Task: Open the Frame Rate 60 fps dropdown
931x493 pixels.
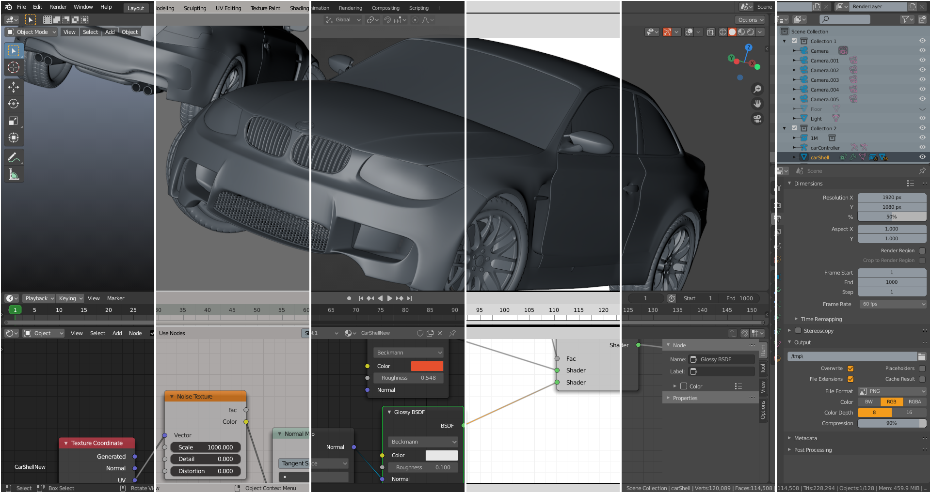Action: pos(892,304)
